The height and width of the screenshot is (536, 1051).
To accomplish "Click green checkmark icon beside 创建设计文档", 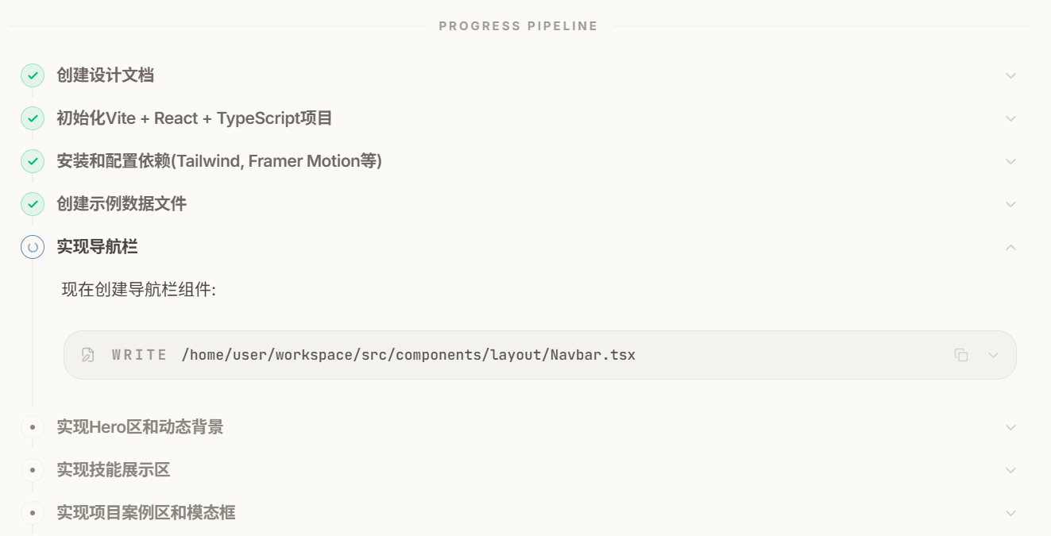I will [33, 75].
